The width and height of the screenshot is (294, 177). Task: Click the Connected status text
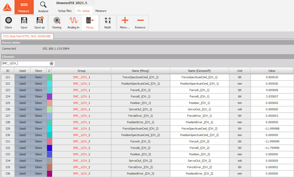pos(9,49)
